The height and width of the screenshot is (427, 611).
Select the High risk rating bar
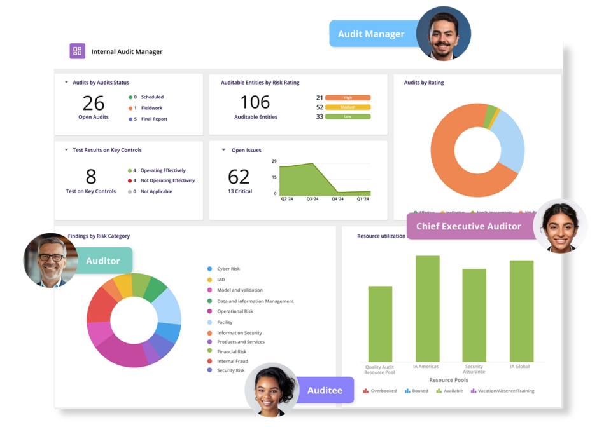(348, 98)
